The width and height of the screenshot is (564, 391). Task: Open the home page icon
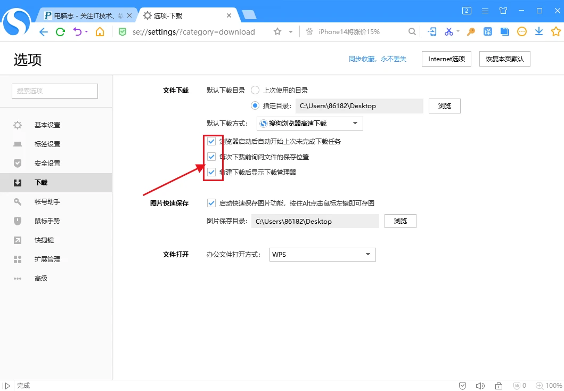[x=100, y=31]
